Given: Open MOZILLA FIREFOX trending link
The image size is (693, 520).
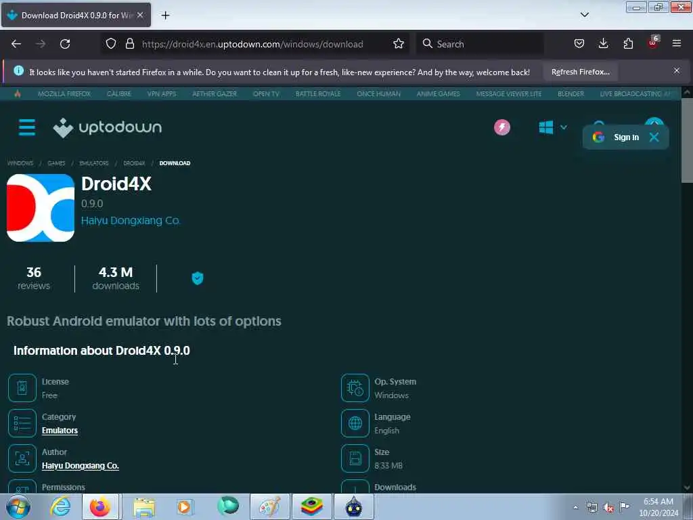Looking at the screenshot, I should tap(64, 93).
